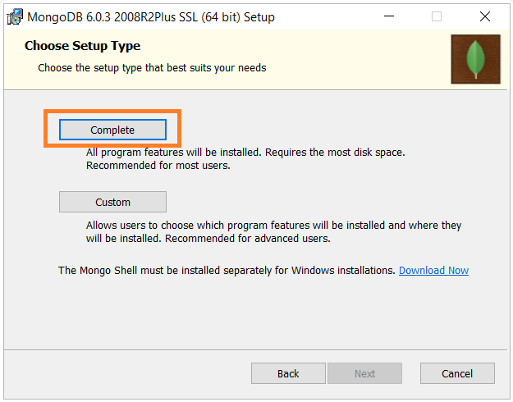The image size is (513, 402).
Task: Click the installer package icon in title bar
Action: [15, 16]
